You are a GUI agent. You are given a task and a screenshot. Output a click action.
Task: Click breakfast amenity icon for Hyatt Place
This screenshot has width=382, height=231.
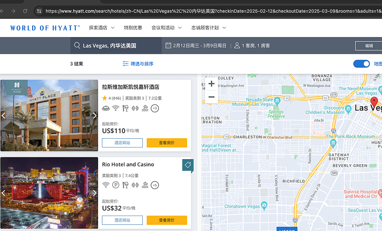(106, 108)
